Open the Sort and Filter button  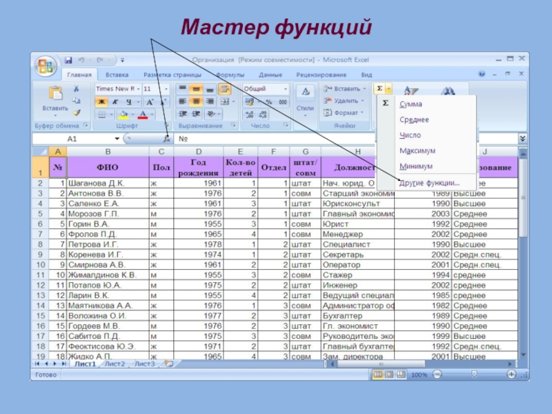point(411,90)
